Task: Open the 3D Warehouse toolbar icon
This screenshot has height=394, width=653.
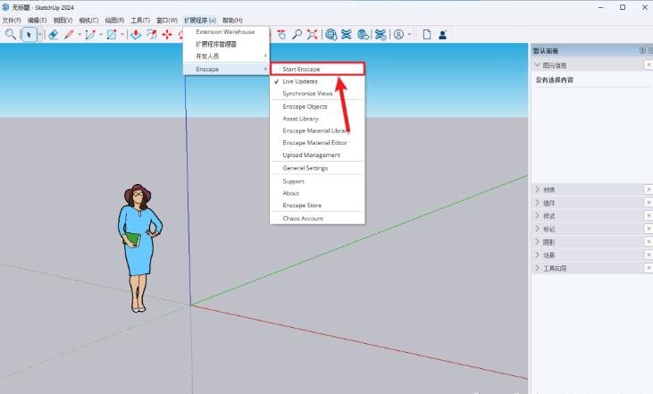Action: (331, 35)
